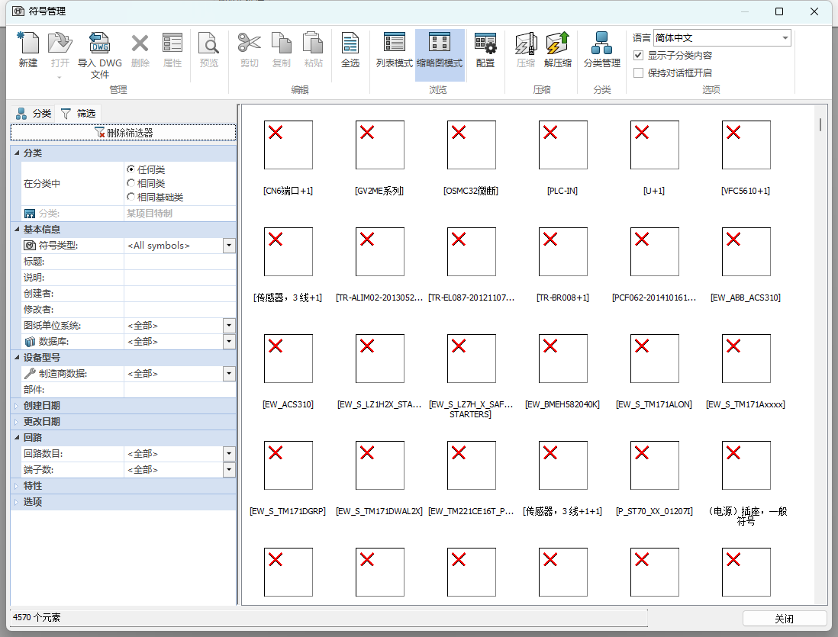Select the 相同基础类 radio button
838x637 pixels.
point(131,197)
